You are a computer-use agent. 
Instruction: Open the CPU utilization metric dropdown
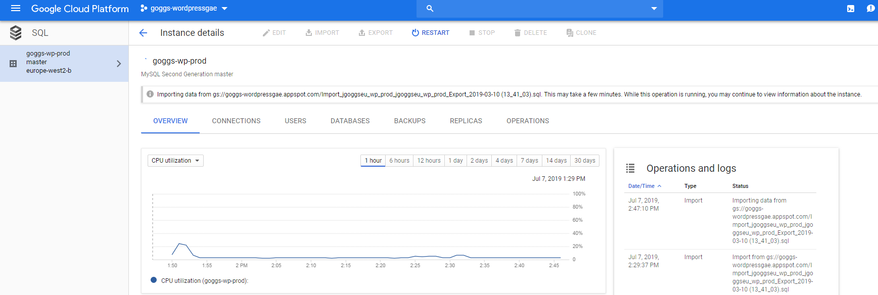coord(175,161)
